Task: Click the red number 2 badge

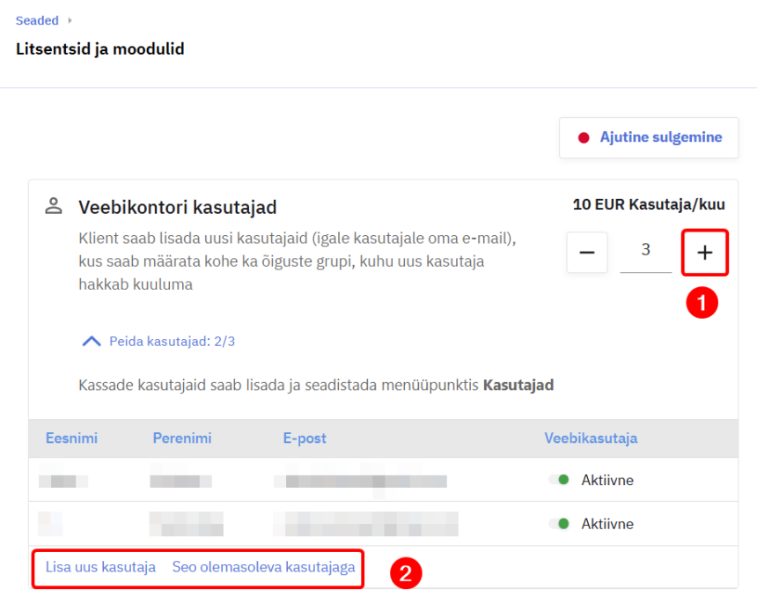Action: point(405,574)
